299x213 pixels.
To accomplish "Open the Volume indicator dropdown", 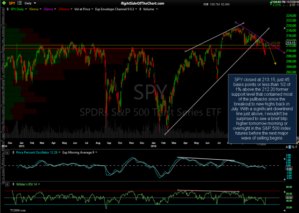I will (157, 9).
